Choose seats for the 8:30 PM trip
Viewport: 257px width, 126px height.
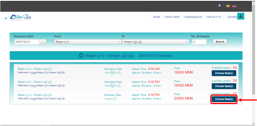[x=224, y=86]
